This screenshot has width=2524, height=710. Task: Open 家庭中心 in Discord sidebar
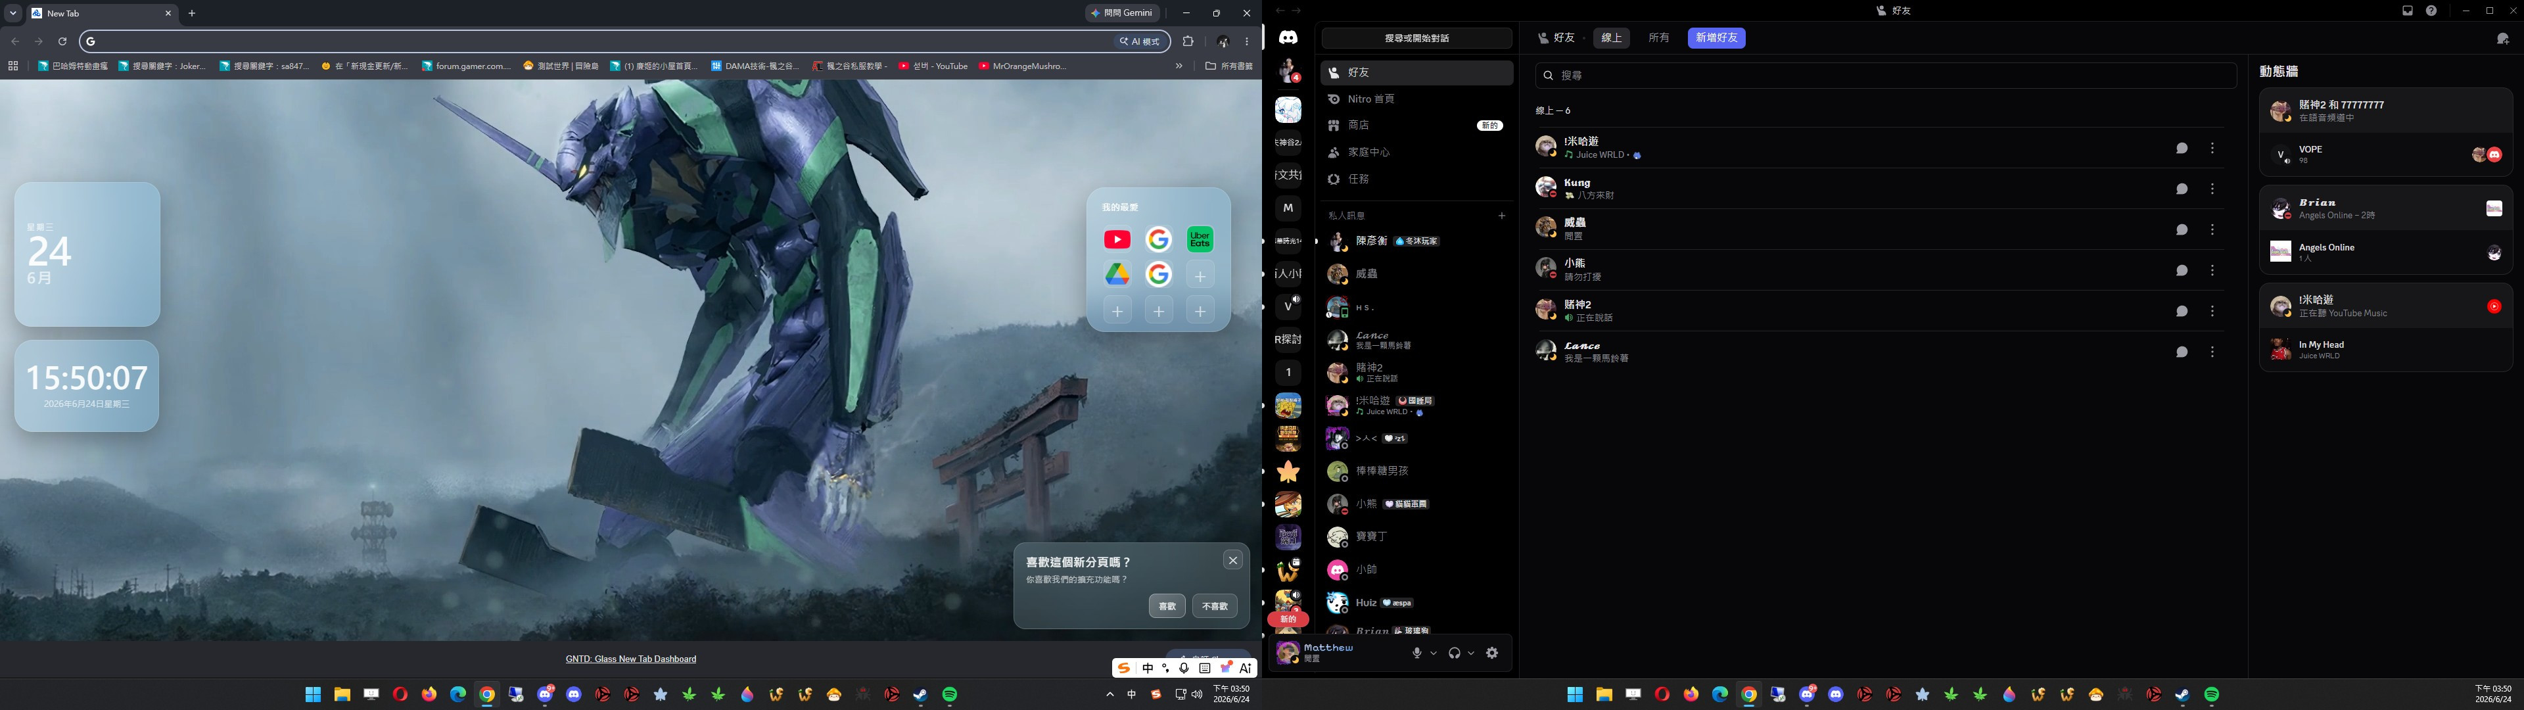coord(1417,152)
